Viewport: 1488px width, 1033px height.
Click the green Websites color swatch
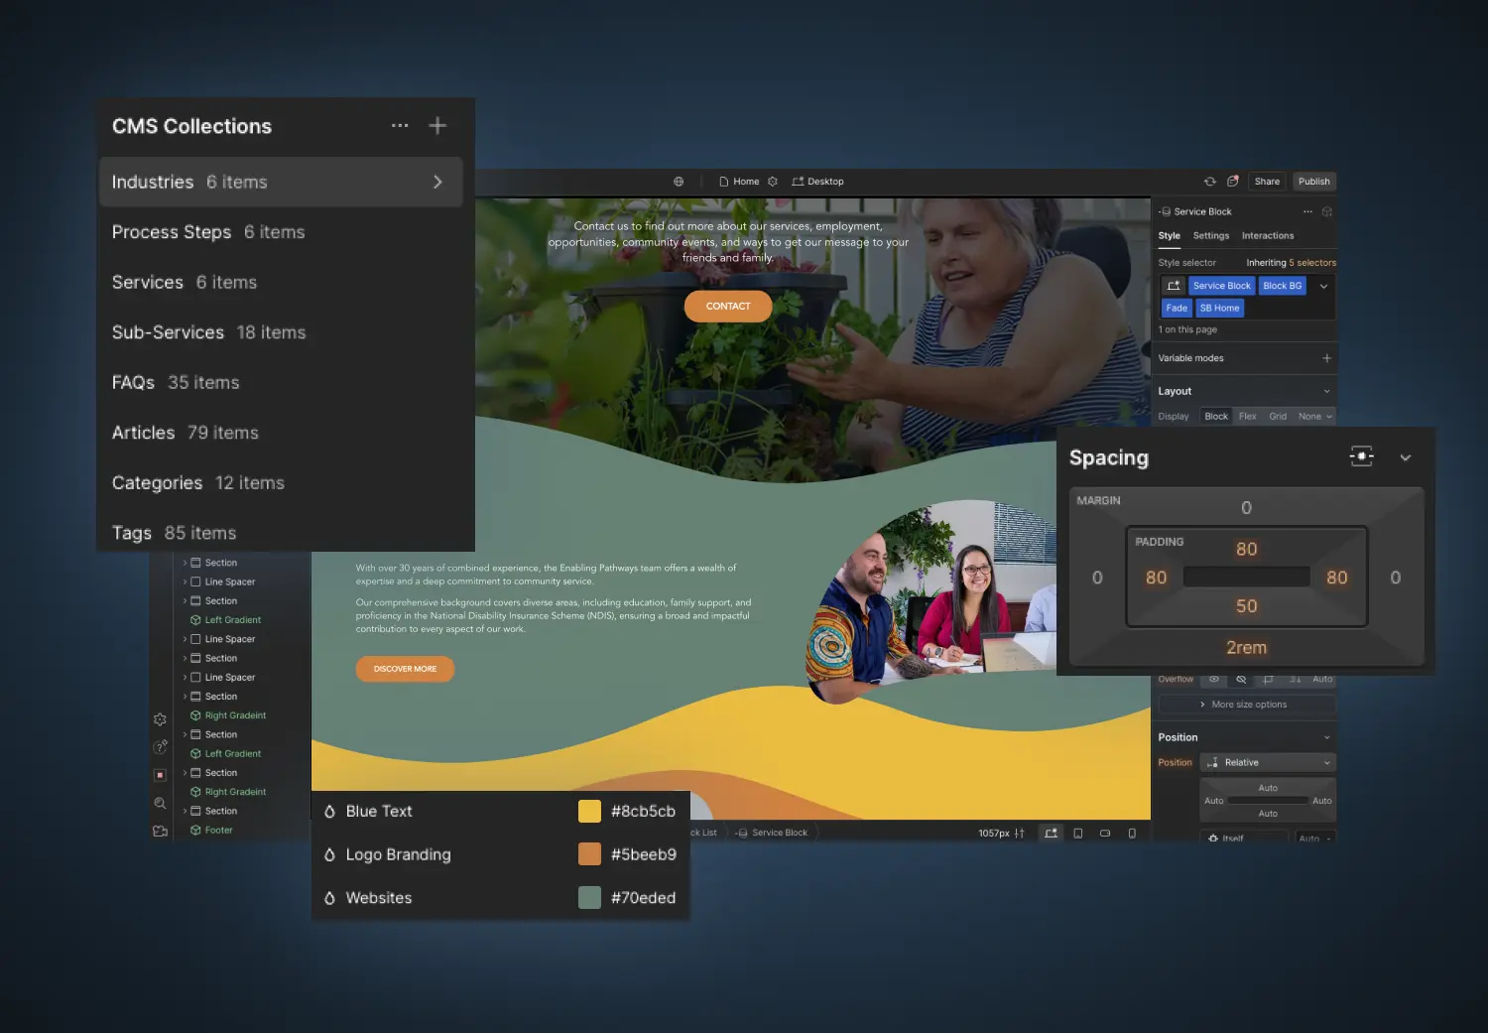(x=589, y=898)
